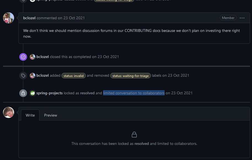Click the lock icon beside spring-projects event
The height and width of the screenshot is (160, 252).
point(23,93)
